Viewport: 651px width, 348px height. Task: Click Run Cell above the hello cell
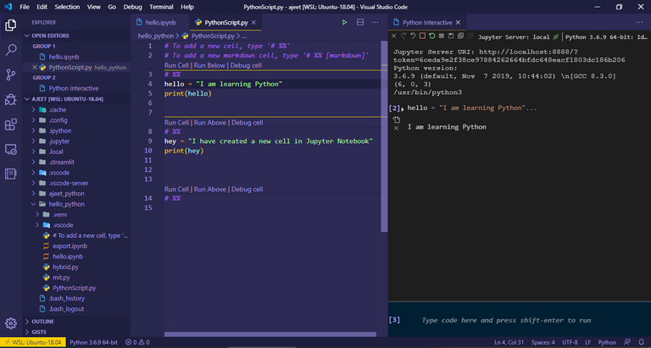176,64
